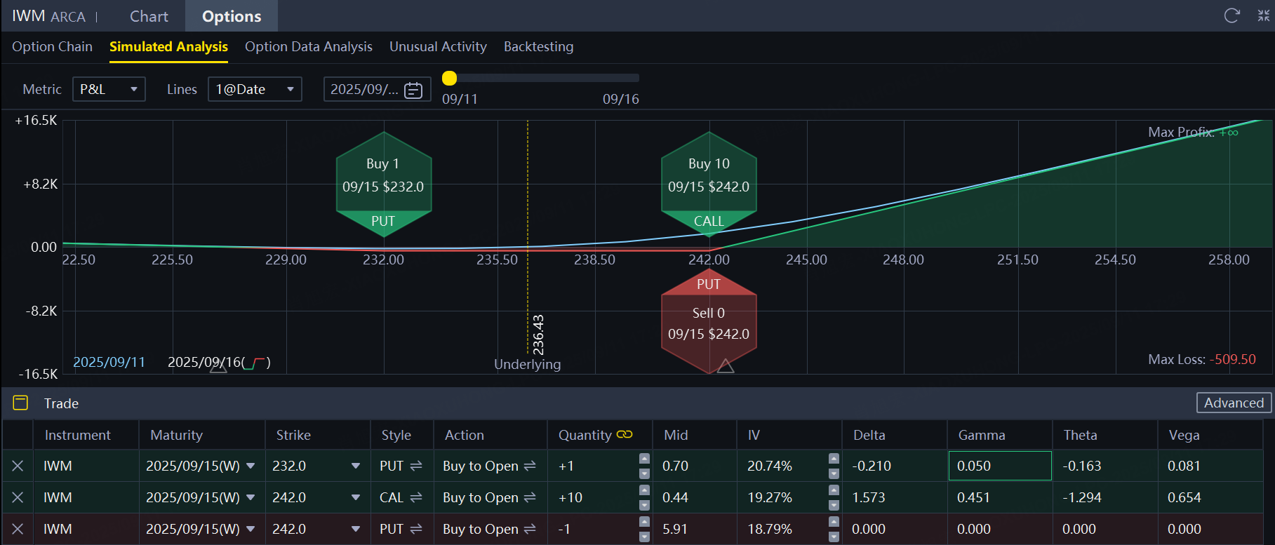Expand the Lines 1@Date dropdown
The image size is (1275, 545).
click(255, 89)
